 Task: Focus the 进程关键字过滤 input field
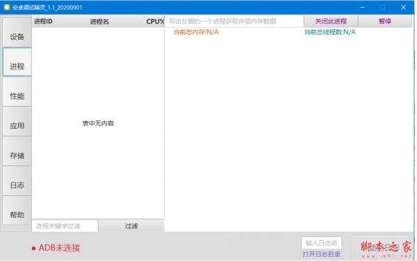65,226
